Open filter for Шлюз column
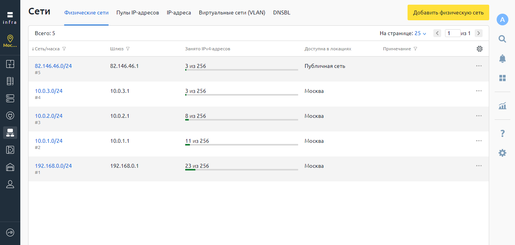 128,49
